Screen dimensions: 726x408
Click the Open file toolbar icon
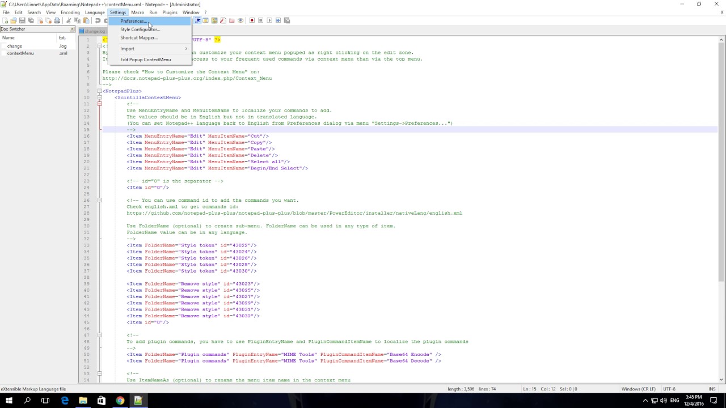pyautogui.click(x=14, y=20)
